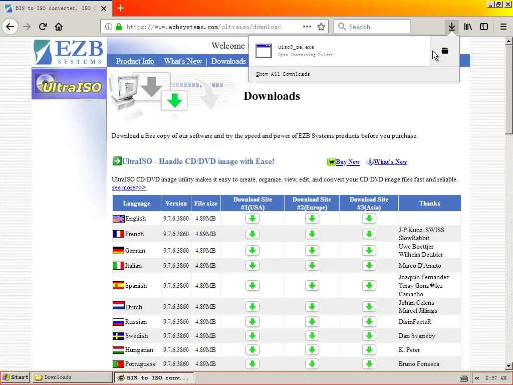Image resolution: width=513 pixels, height=385 pixels.
Task: Click the English language row label
Action: pos(135,219)
